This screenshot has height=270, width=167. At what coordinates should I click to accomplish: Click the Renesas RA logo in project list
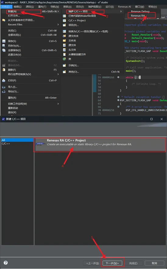(x=40, y=144)
